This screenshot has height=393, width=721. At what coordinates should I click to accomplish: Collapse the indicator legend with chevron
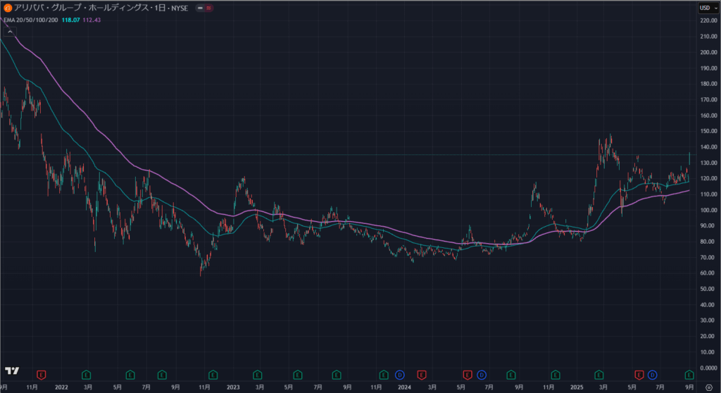click(10, 32)
